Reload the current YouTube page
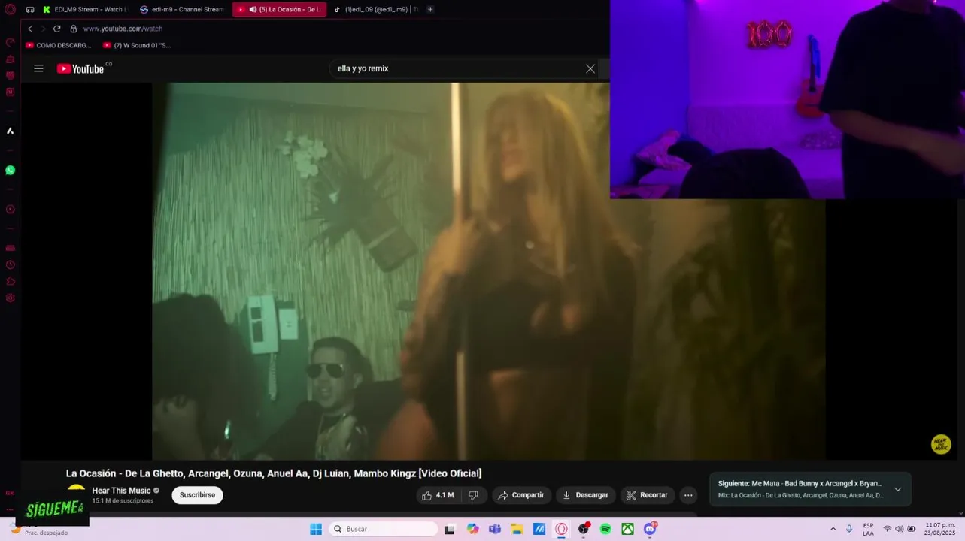The image size is (965, 541). click(56, 29)
